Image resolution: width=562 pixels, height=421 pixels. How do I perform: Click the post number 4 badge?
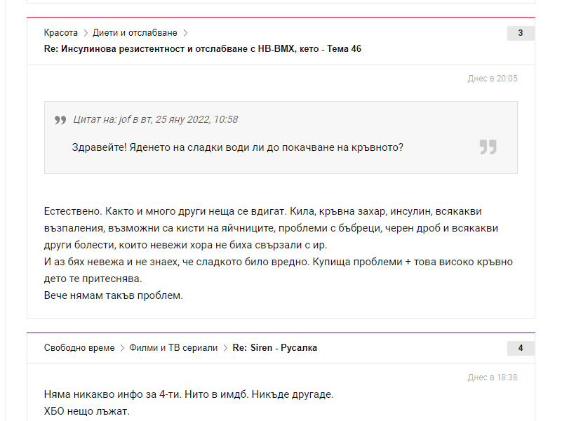pyautogui.click(x=520, y=348)
